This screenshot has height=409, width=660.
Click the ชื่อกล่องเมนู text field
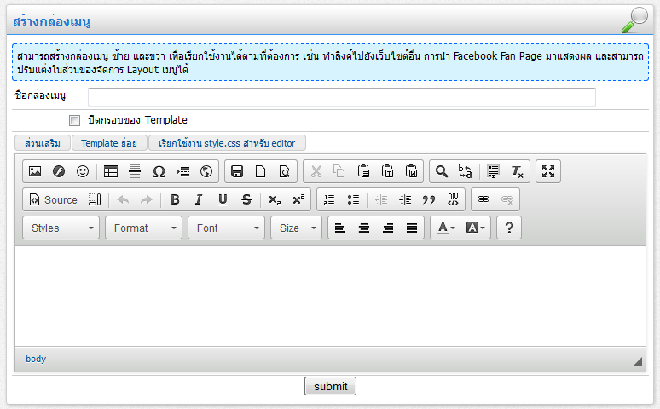click(341, 96)
